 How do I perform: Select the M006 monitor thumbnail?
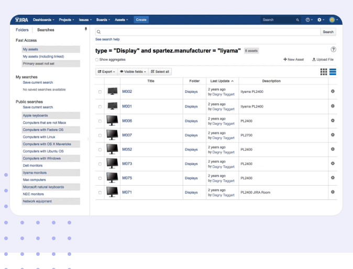(112, 121)
